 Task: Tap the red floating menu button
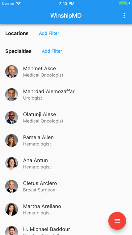(x=117, y=221)
